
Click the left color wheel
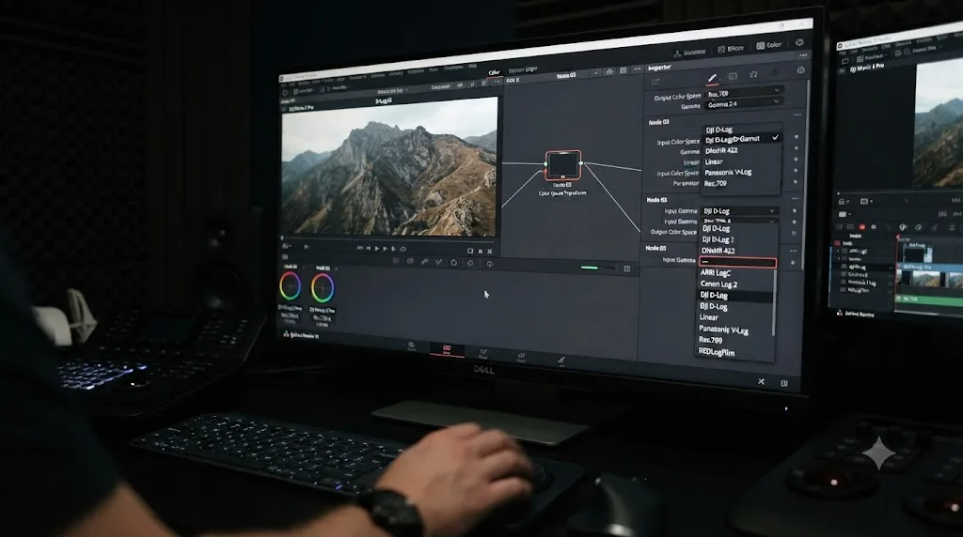click(290, 285)
